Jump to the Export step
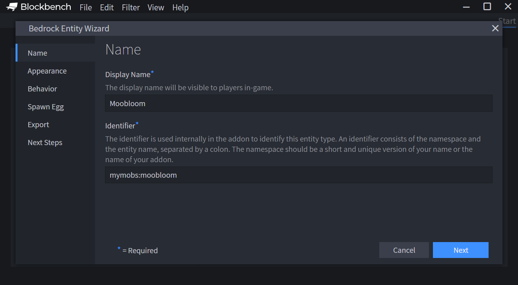Screen dimensions: 518x285 (38, 125)
